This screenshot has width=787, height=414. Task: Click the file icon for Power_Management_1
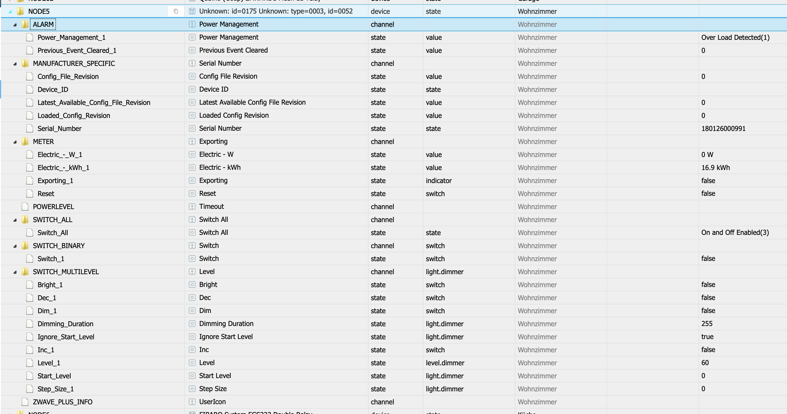30,37
